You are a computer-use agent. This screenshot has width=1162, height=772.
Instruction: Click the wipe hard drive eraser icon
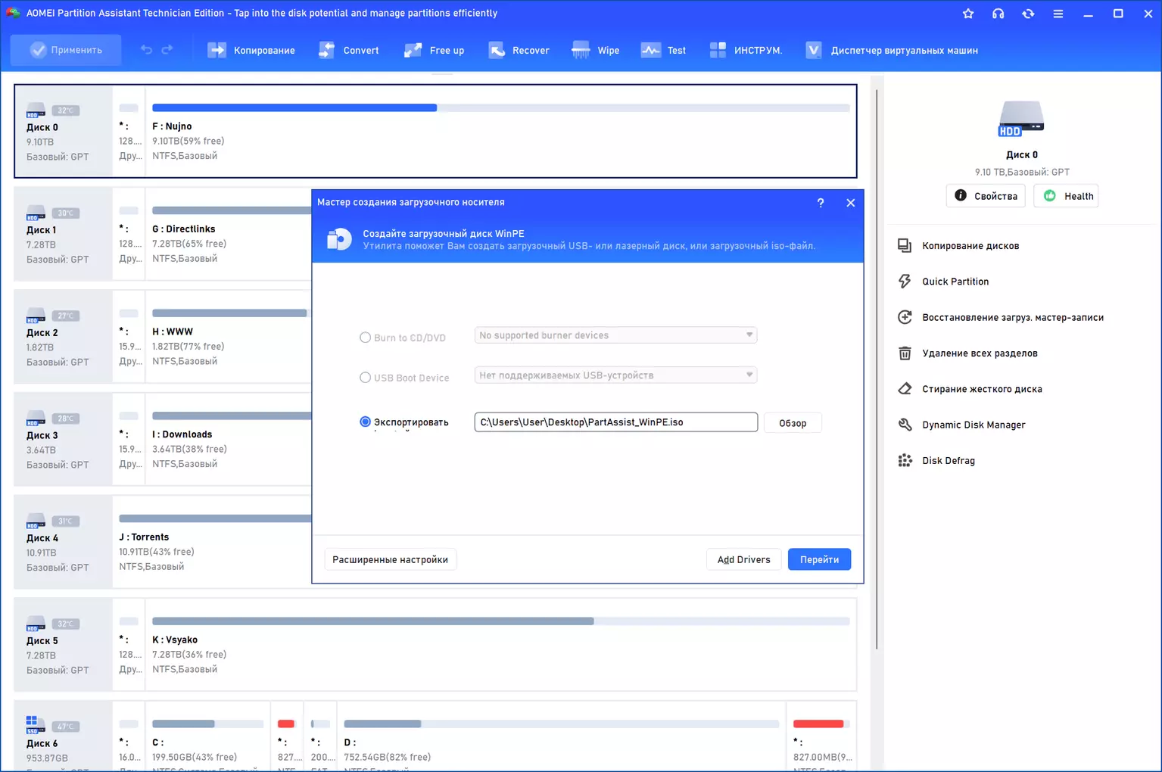905,389
